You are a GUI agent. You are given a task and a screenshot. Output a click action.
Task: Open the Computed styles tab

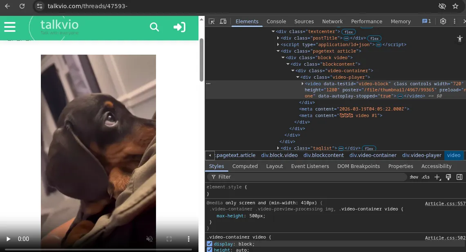245,166
